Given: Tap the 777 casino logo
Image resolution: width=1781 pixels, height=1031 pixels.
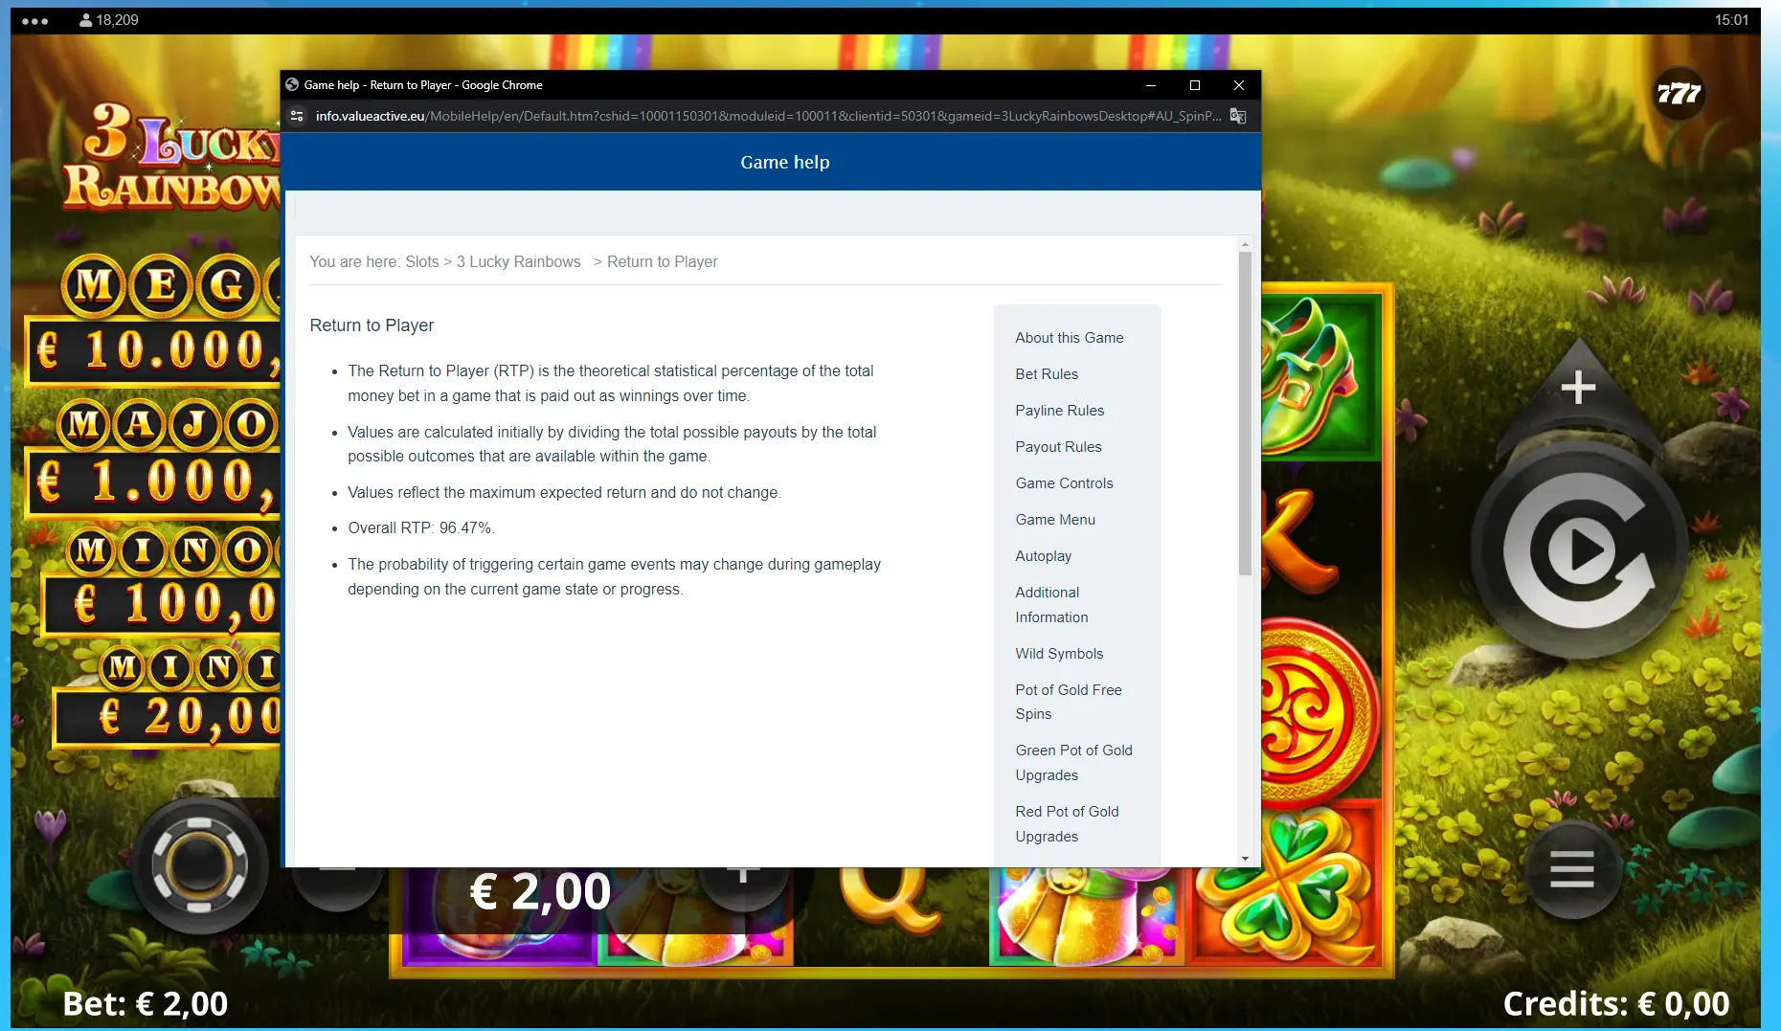Looking at the screenshot, I should [x=1679, y=93].
